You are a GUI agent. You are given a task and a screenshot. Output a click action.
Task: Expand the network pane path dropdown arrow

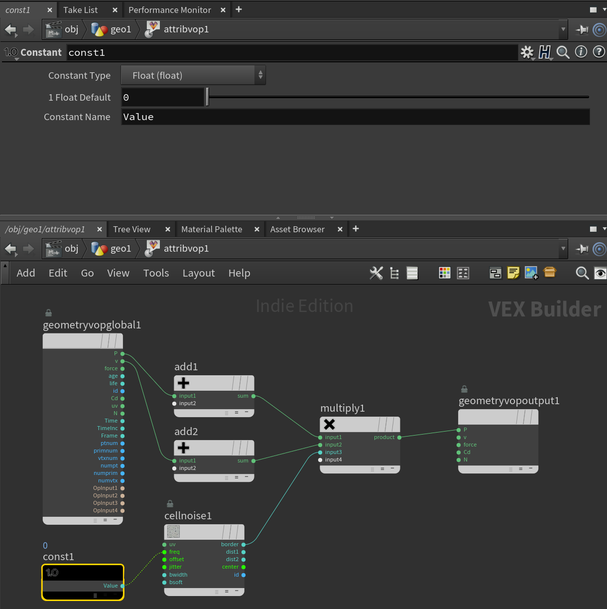pos(564,249)
